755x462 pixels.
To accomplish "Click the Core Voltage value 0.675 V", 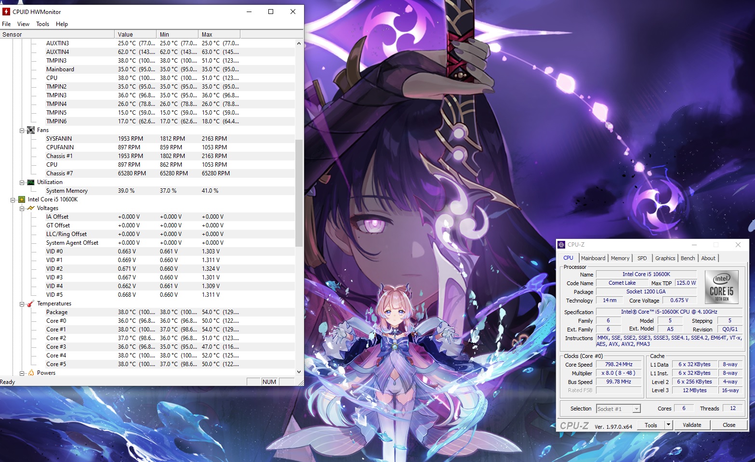I will tap(679, 301).
